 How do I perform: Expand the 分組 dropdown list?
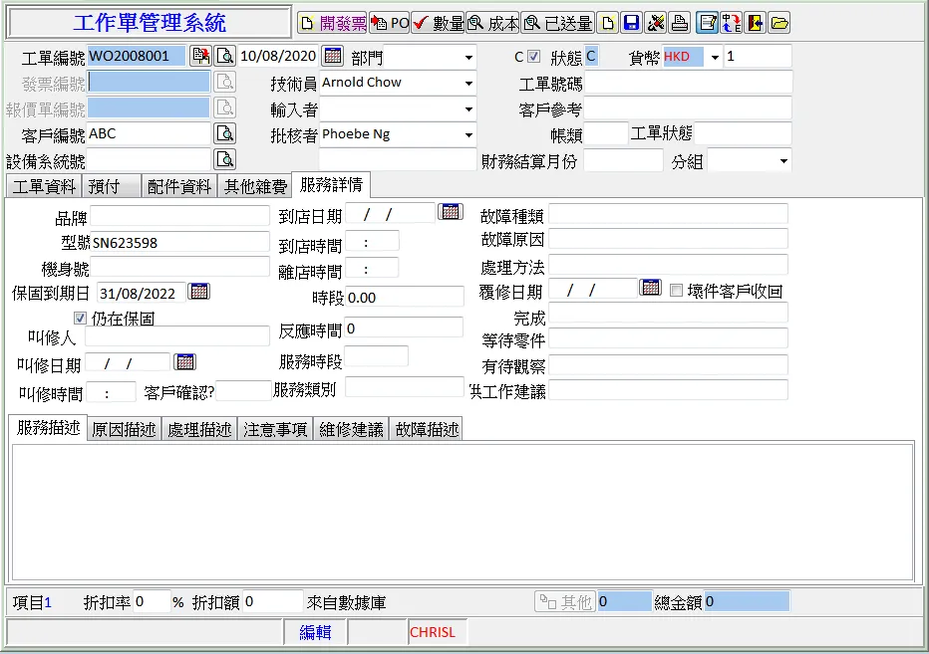pos(782,161)
